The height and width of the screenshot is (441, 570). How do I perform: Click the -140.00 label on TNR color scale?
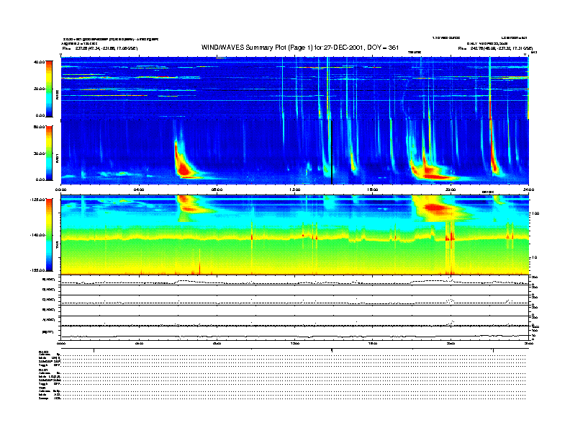point(37,235)
